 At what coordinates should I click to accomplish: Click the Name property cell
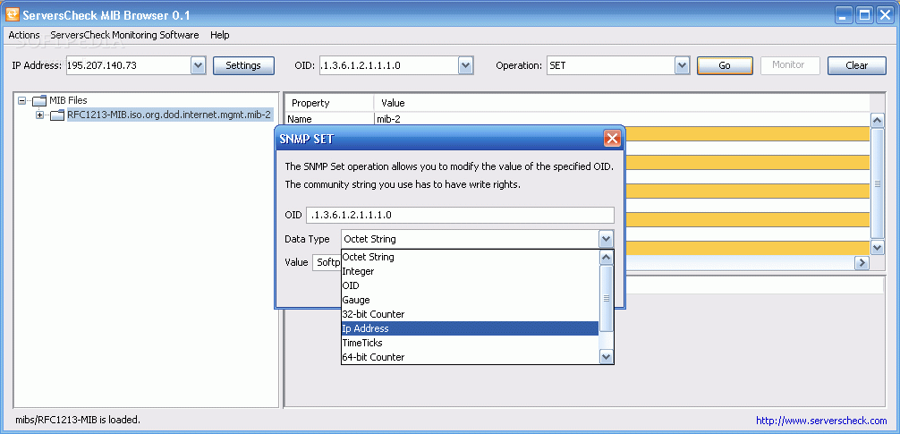[329, 119]
